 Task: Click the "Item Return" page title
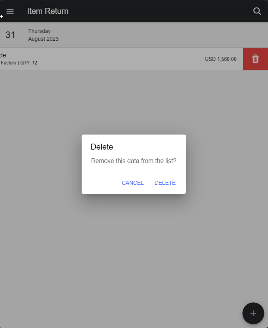coord(48,11)
